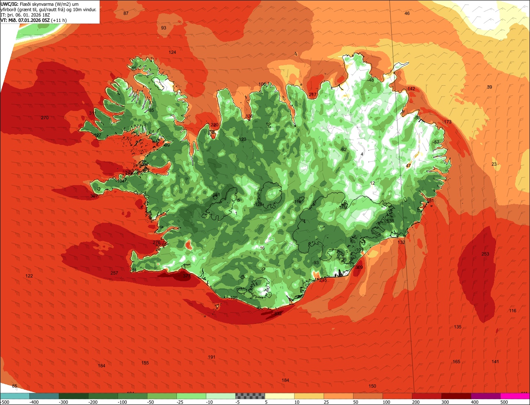Click the light green swatch between -25 and -10
The height and width of the screenshot is (405, 530).
point(191,396)
